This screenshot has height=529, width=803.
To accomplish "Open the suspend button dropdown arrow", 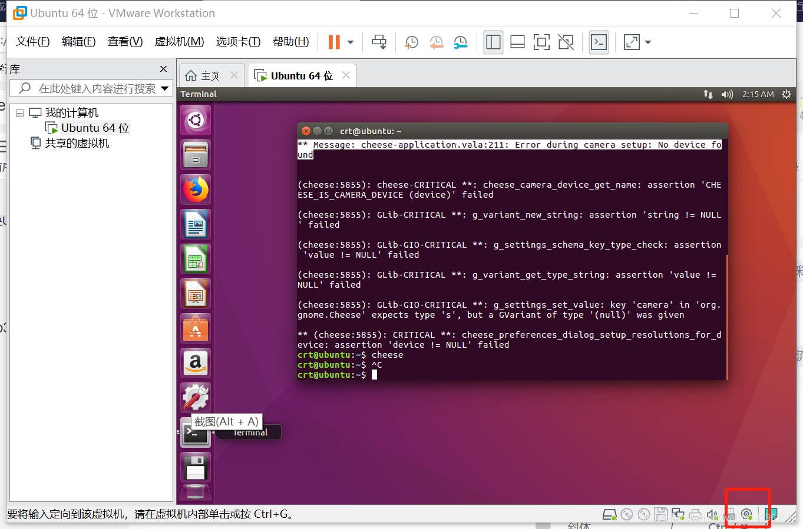I will click(350, 42).
